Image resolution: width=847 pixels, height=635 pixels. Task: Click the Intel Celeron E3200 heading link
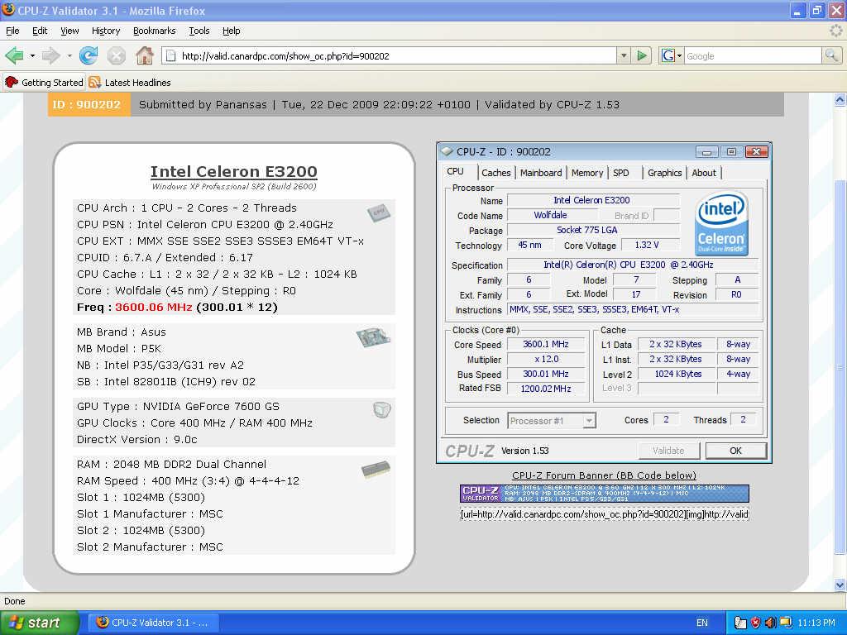pyautogui.click(x=234, y=171)
